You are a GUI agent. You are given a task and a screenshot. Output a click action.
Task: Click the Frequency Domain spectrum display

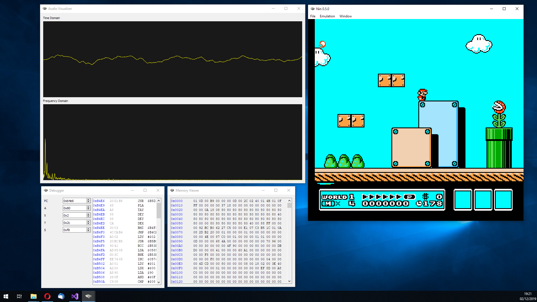pos(173,142)
